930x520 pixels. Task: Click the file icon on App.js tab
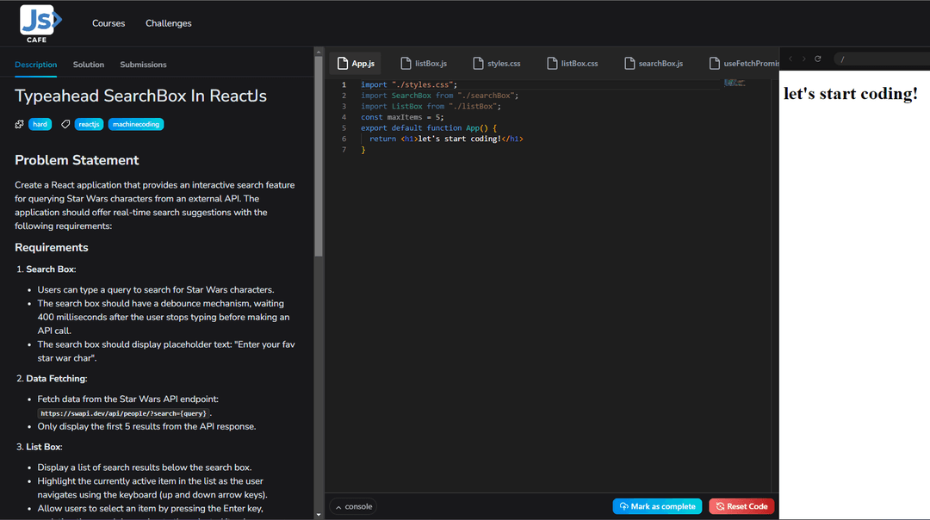click(x=343, y=64)
